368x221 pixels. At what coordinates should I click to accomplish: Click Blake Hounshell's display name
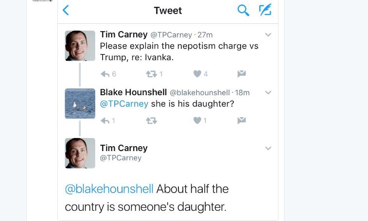[x=133, y=92]
